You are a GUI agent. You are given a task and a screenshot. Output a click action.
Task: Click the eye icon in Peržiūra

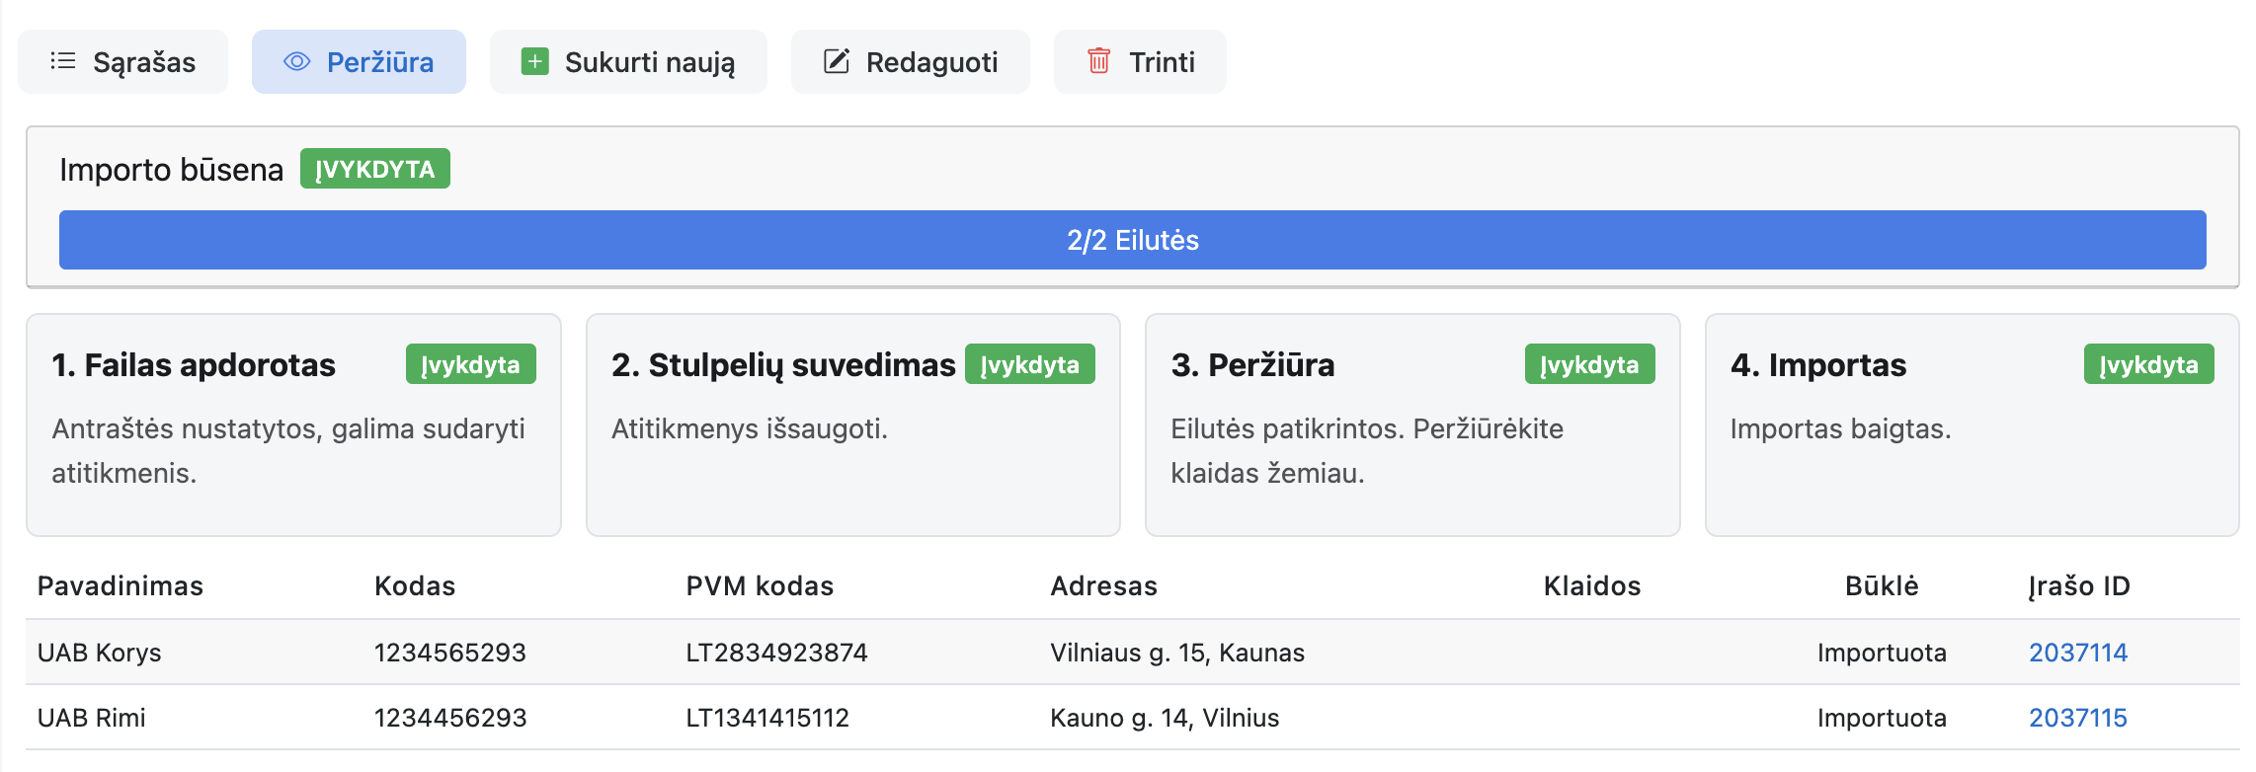(x=296, y=61)
